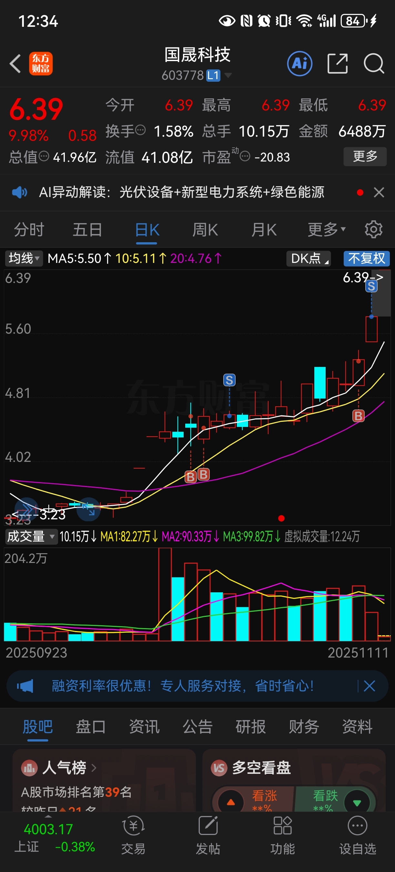Open chart settings gear icon
This screenshot has height=872, width=395.
[374, 229]
